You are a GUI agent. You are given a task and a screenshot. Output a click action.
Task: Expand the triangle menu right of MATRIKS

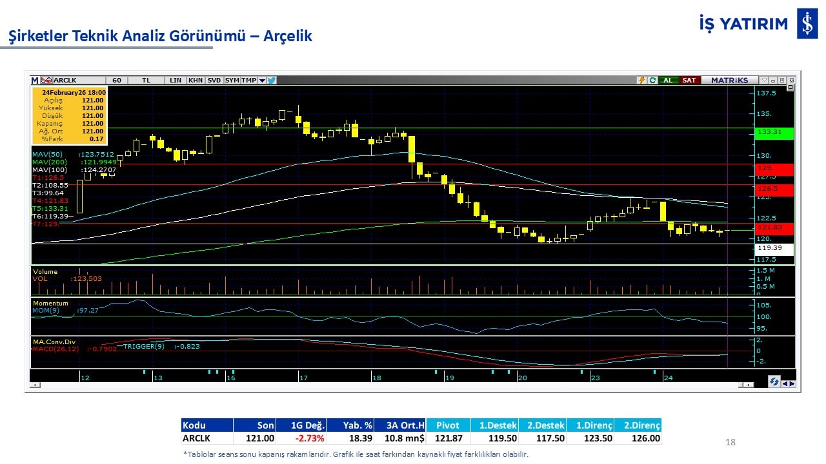click(x=764, y=81)
